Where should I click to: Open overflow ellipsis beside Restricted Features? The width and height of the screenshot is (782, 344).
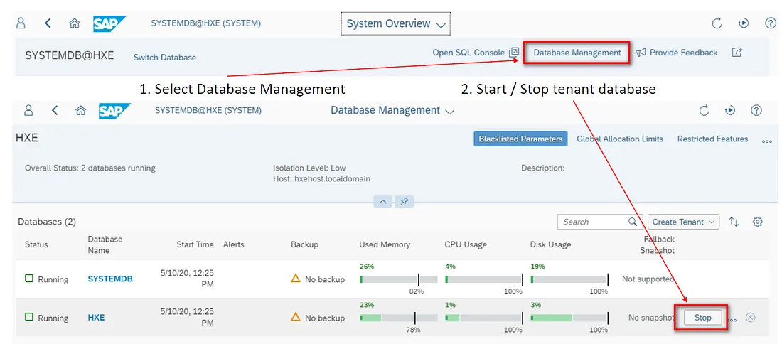767,141
